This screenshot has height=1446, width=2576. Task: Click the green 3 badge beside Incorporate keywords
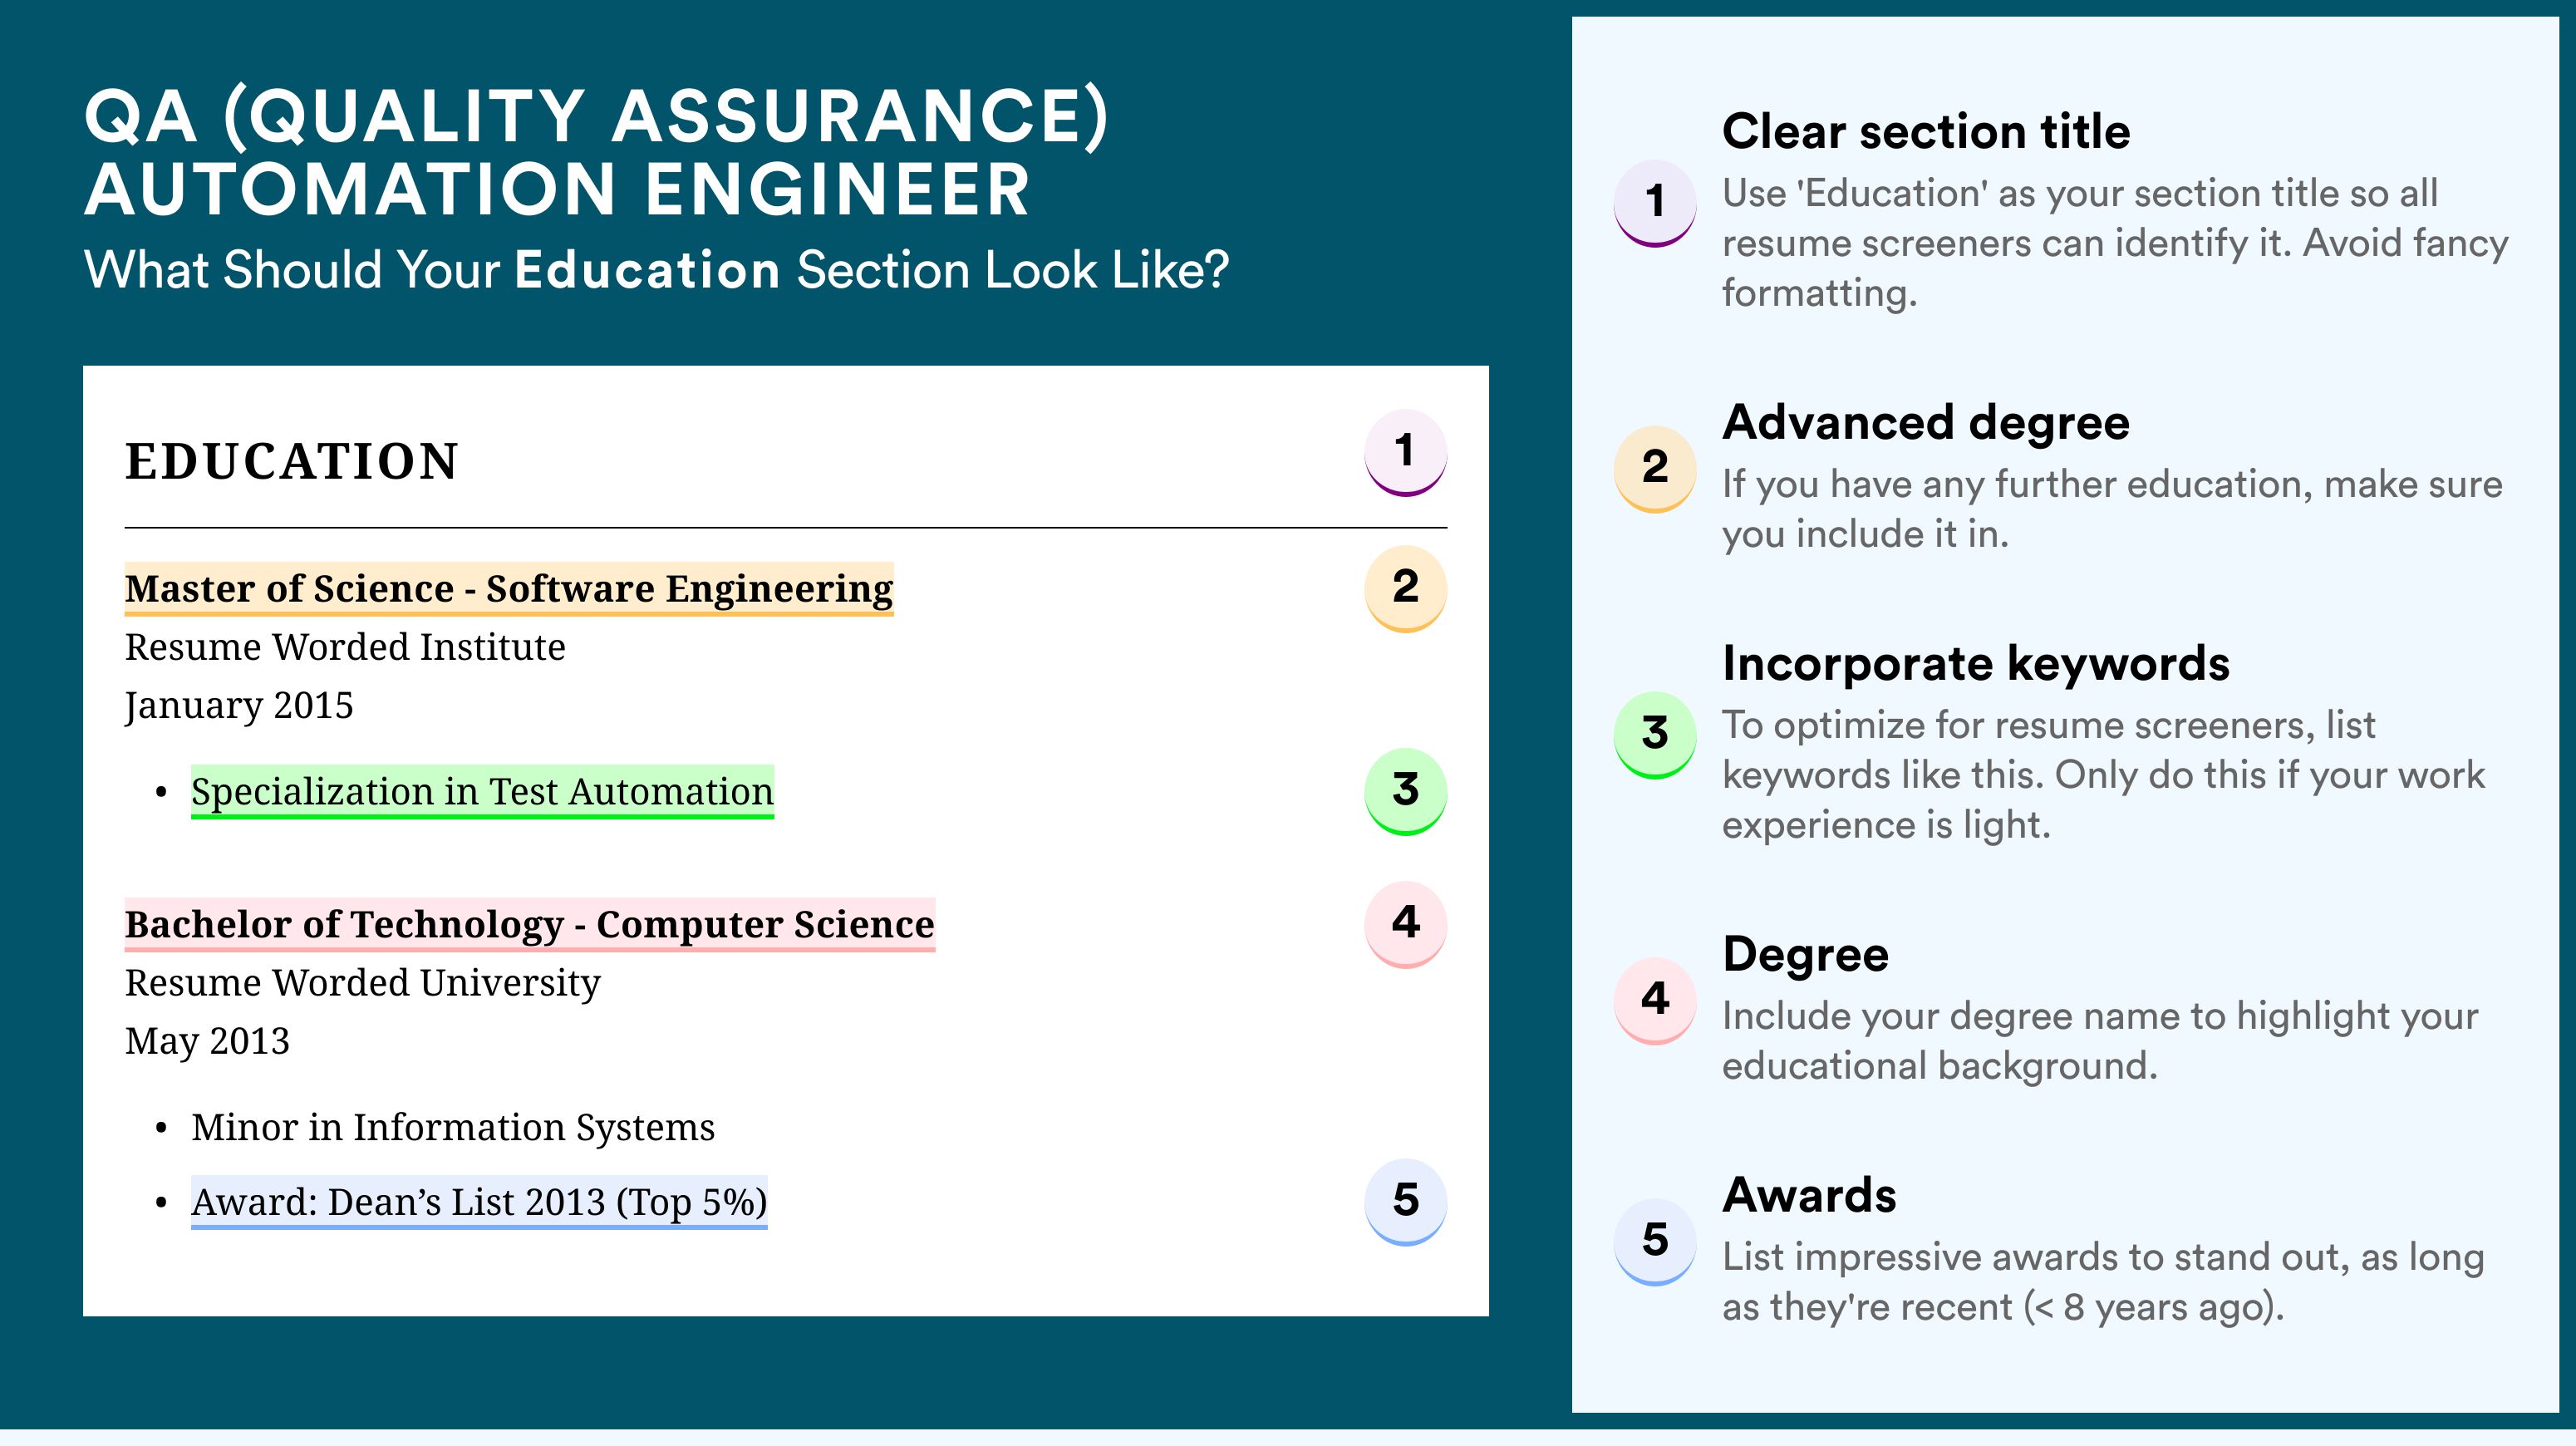point(1655,735)
